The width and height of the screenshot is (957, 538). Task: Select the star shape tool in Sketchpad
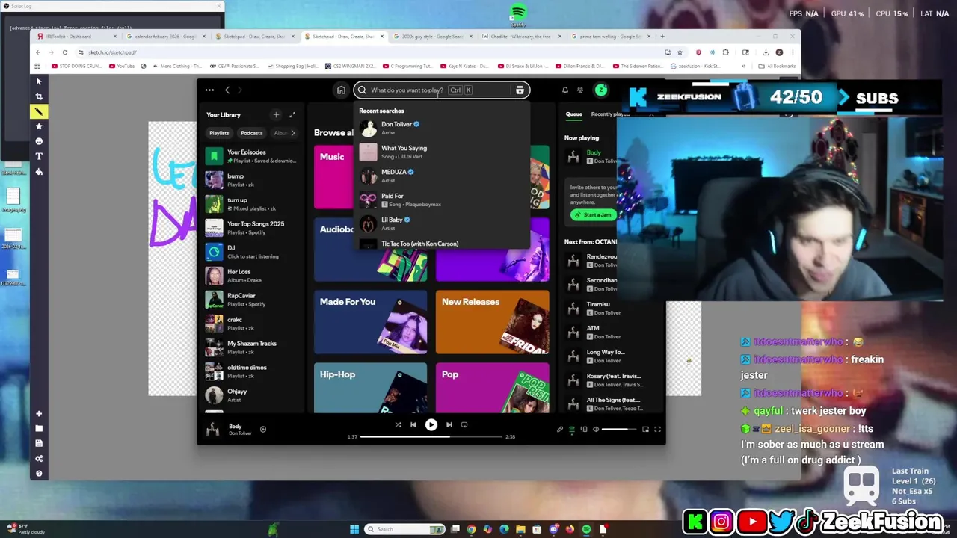(39, 126)
